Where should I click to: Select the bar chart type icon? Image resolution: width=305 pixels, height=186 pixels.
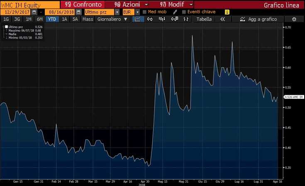[162, 19]
